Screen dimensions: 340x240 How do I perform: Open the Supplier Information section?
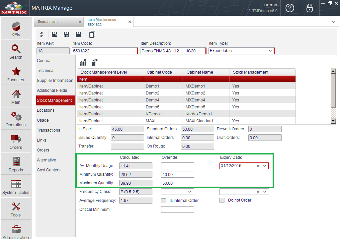55,81
